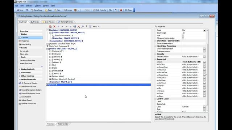Open the View menu
The width and height of the screenshot is (232, 130).
click(x=22, y=6)
